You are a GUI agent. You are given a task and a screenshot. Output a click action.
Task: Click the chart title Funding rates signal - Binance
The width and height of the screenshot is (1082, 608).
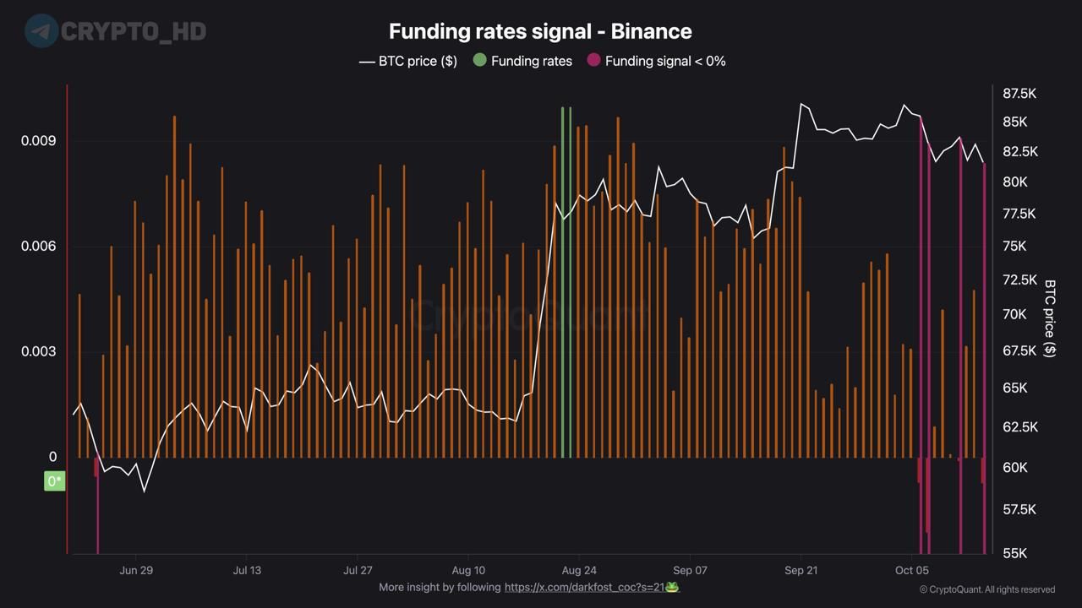540,31
